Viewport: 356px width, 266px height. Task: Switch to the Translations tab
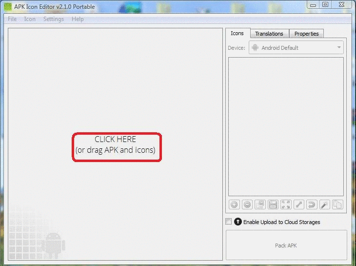(x=269, y=34)
